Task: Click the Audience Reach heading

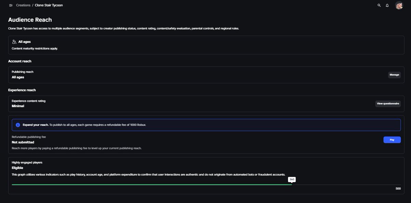Action: point(30,20)
